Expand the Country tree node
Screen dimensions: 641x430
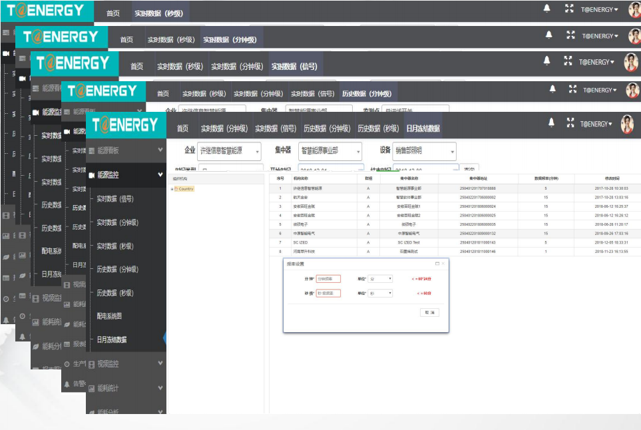coord(172,189)
